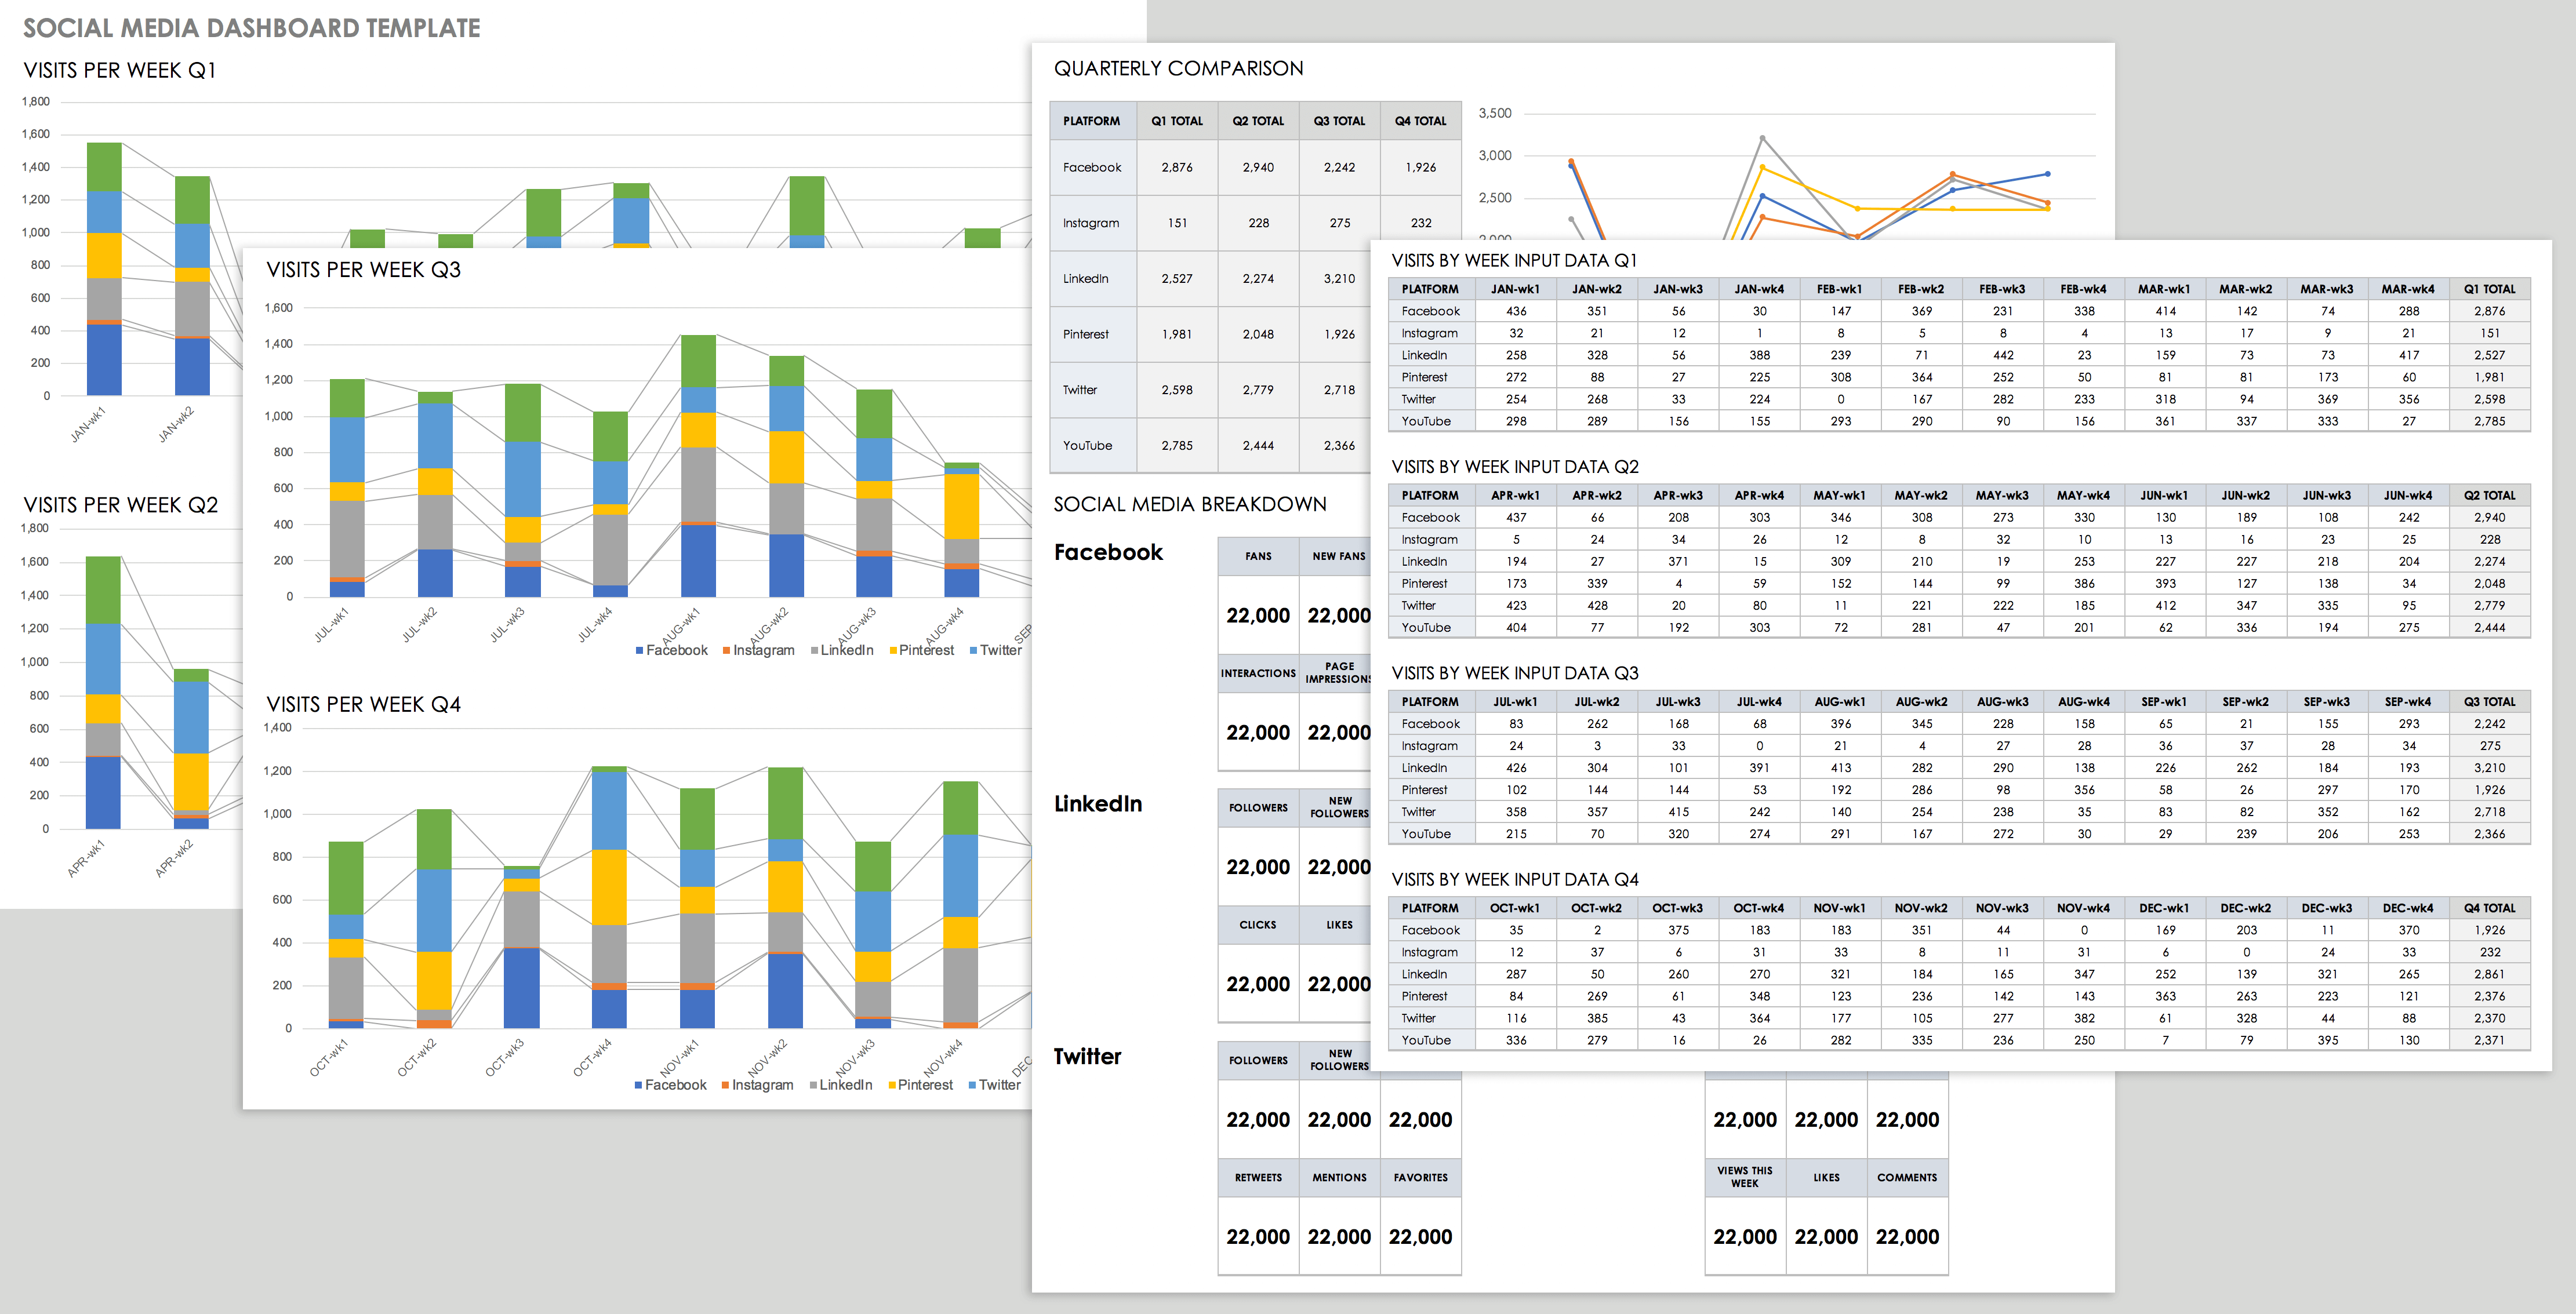Click SEP-wk4 column header in Q3 input table
Image resolution: width=2576 pixels, height=1314 pixels.
click(2408, 702)
